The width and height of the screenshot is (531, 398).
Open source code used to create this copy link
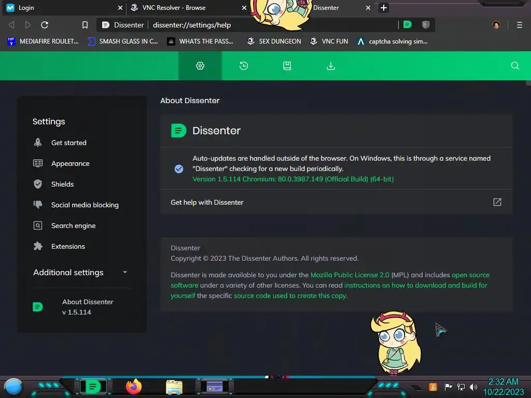coord(290,295)
